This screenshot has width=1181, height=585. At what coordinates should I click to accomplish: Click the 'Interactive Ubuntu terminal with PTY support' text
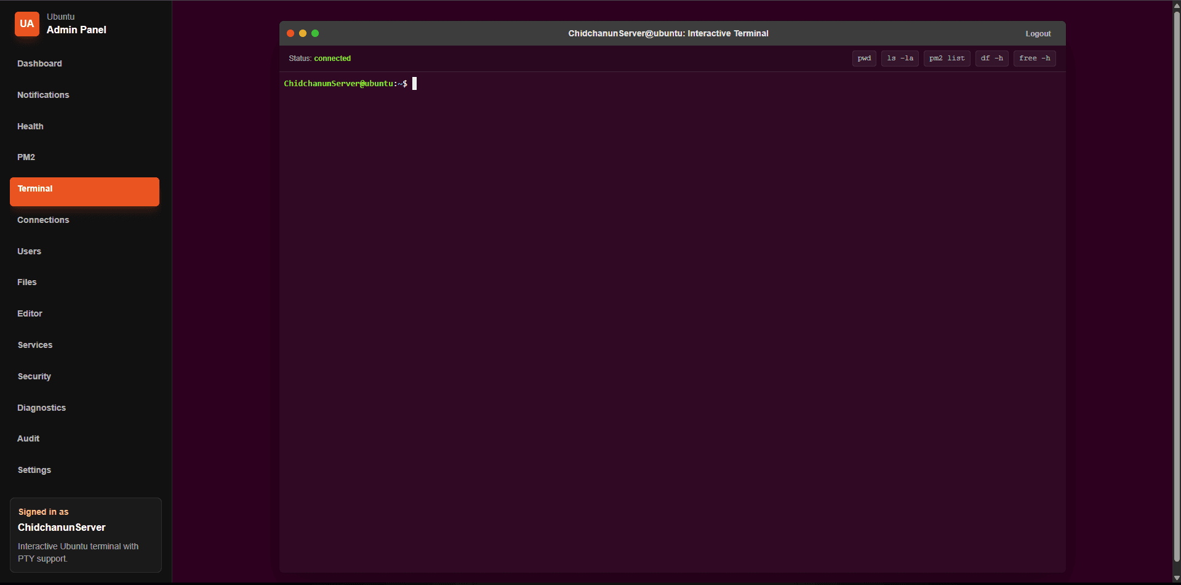(78, 552)
